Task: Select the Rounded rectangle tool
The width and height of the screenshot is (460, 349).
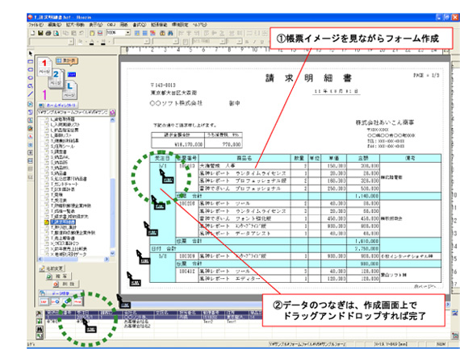Action: pos(30,70)
